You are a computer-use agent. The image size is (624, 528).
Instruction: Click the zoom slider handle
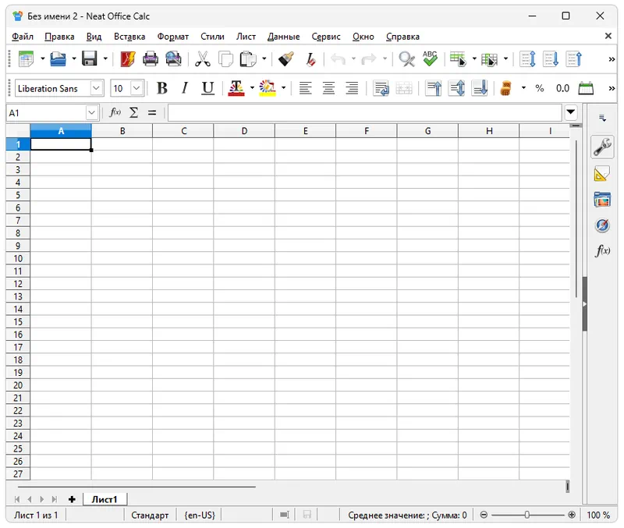point(527,515)
